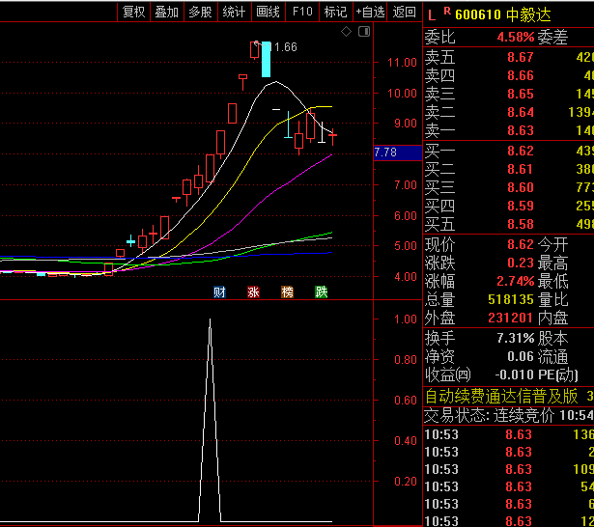Select the 卖一 8.63 ask price row
This screenshot has width=594, height=527.
point(508,130)
